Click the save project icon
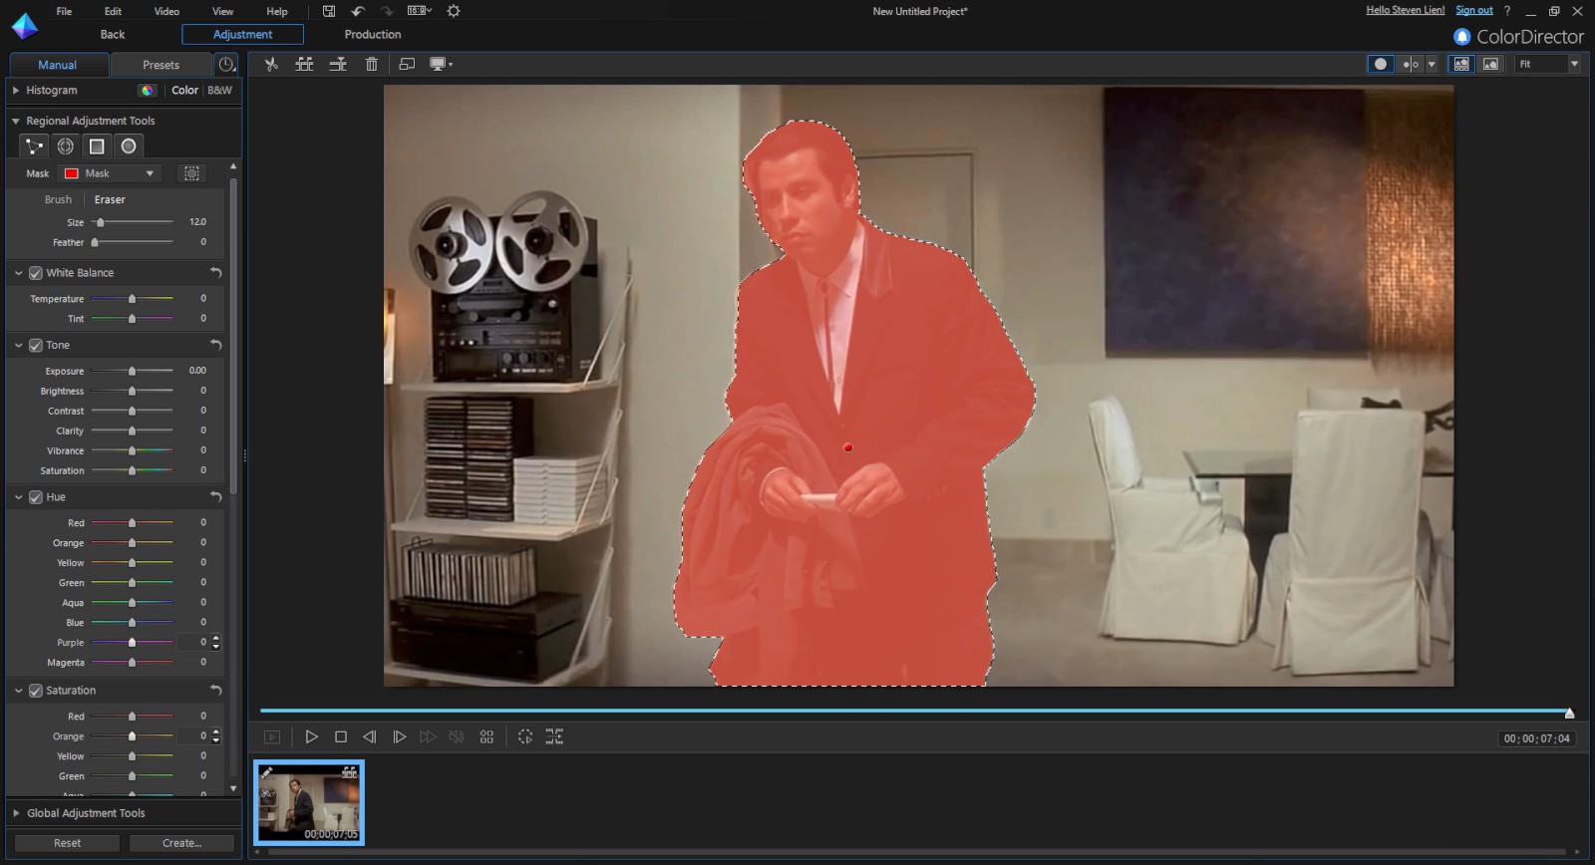This screenshot has width=1595, height=865. pyautogui.click(x=329, y=11)
